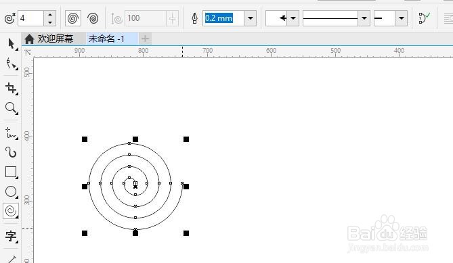Decrease spiral revolutions with down arrow
453x263 pixels.
[x=50, y=22]
